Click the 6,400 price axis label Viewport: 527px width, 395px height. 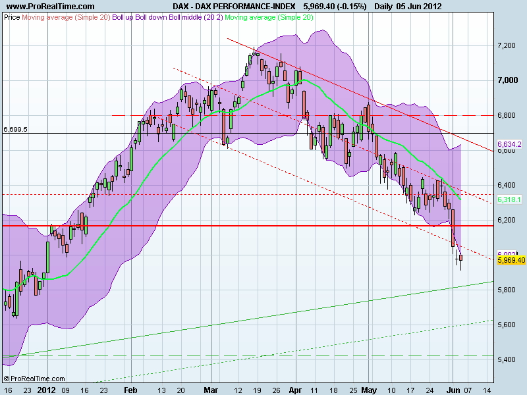[507, 185]
